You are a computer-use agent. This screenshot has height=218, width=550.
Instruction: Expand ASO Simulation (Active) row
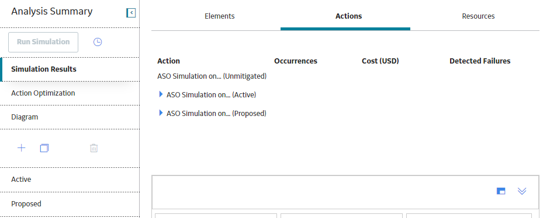[161, 94]
